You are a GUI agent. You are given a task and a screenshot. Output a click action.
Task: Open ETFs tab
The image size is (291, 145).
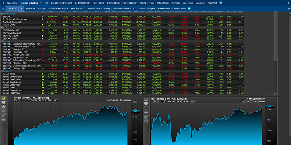pyautogui.click(x=101, y=3)
